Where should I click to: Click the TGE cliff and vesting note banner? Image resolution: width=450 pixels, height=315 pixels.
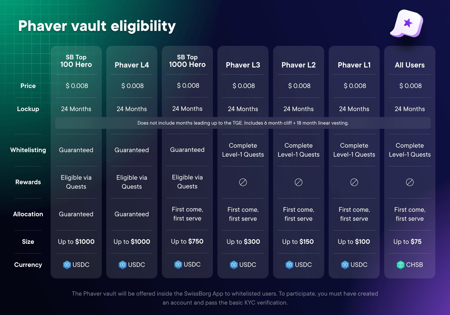click(243, 123)
